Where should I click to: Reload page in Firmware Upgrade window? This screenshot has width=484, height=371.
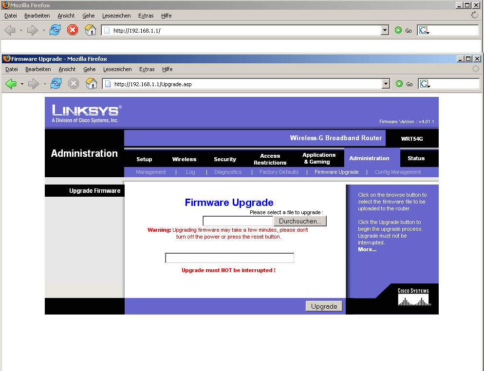[56, 84]
